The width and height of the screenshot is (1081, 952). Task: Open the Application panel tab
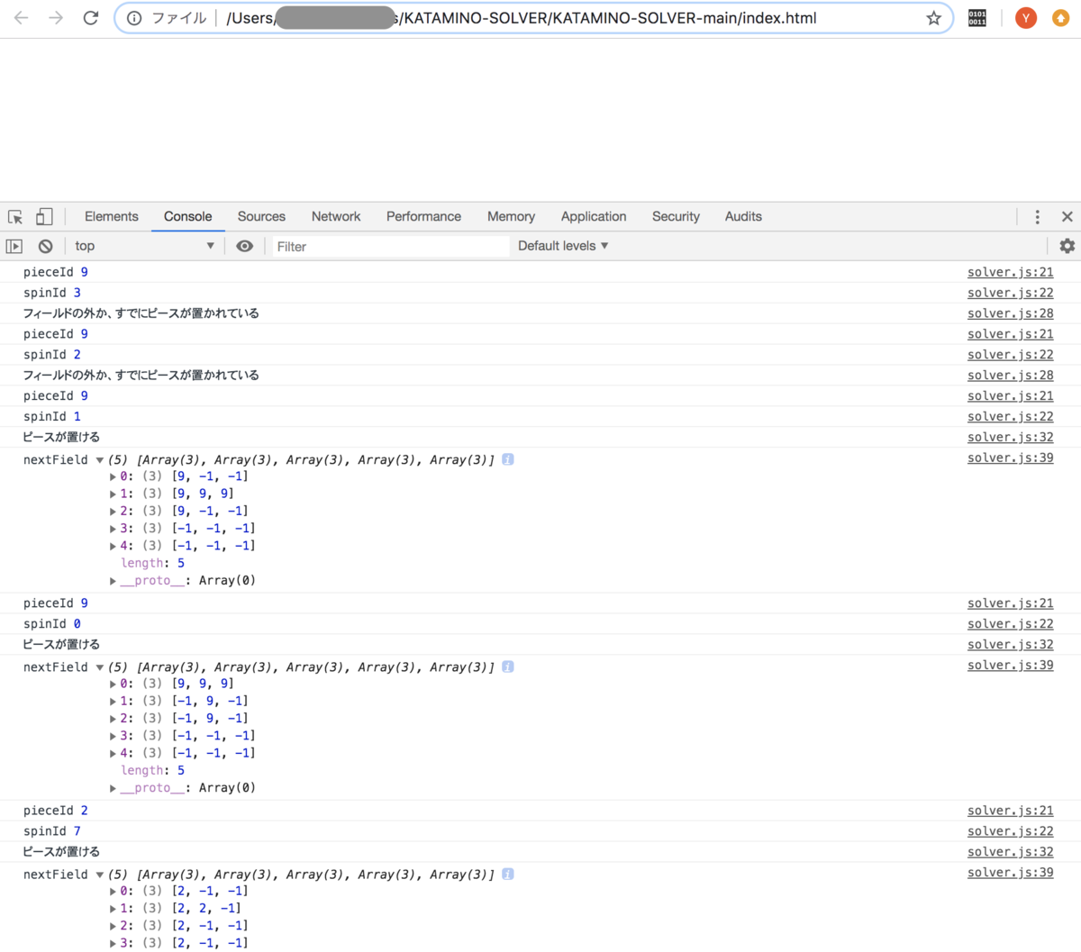pyautogui.click(x=593, y=216)
